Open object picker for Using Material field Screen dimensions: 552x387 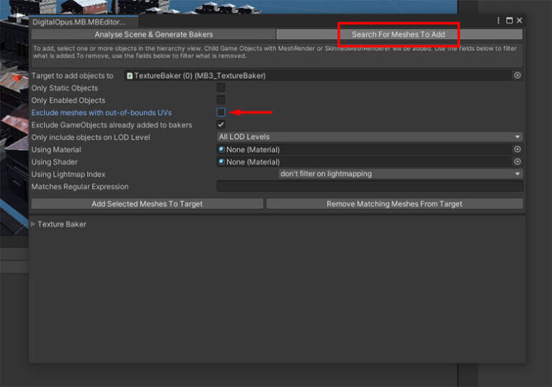[517, 150]
